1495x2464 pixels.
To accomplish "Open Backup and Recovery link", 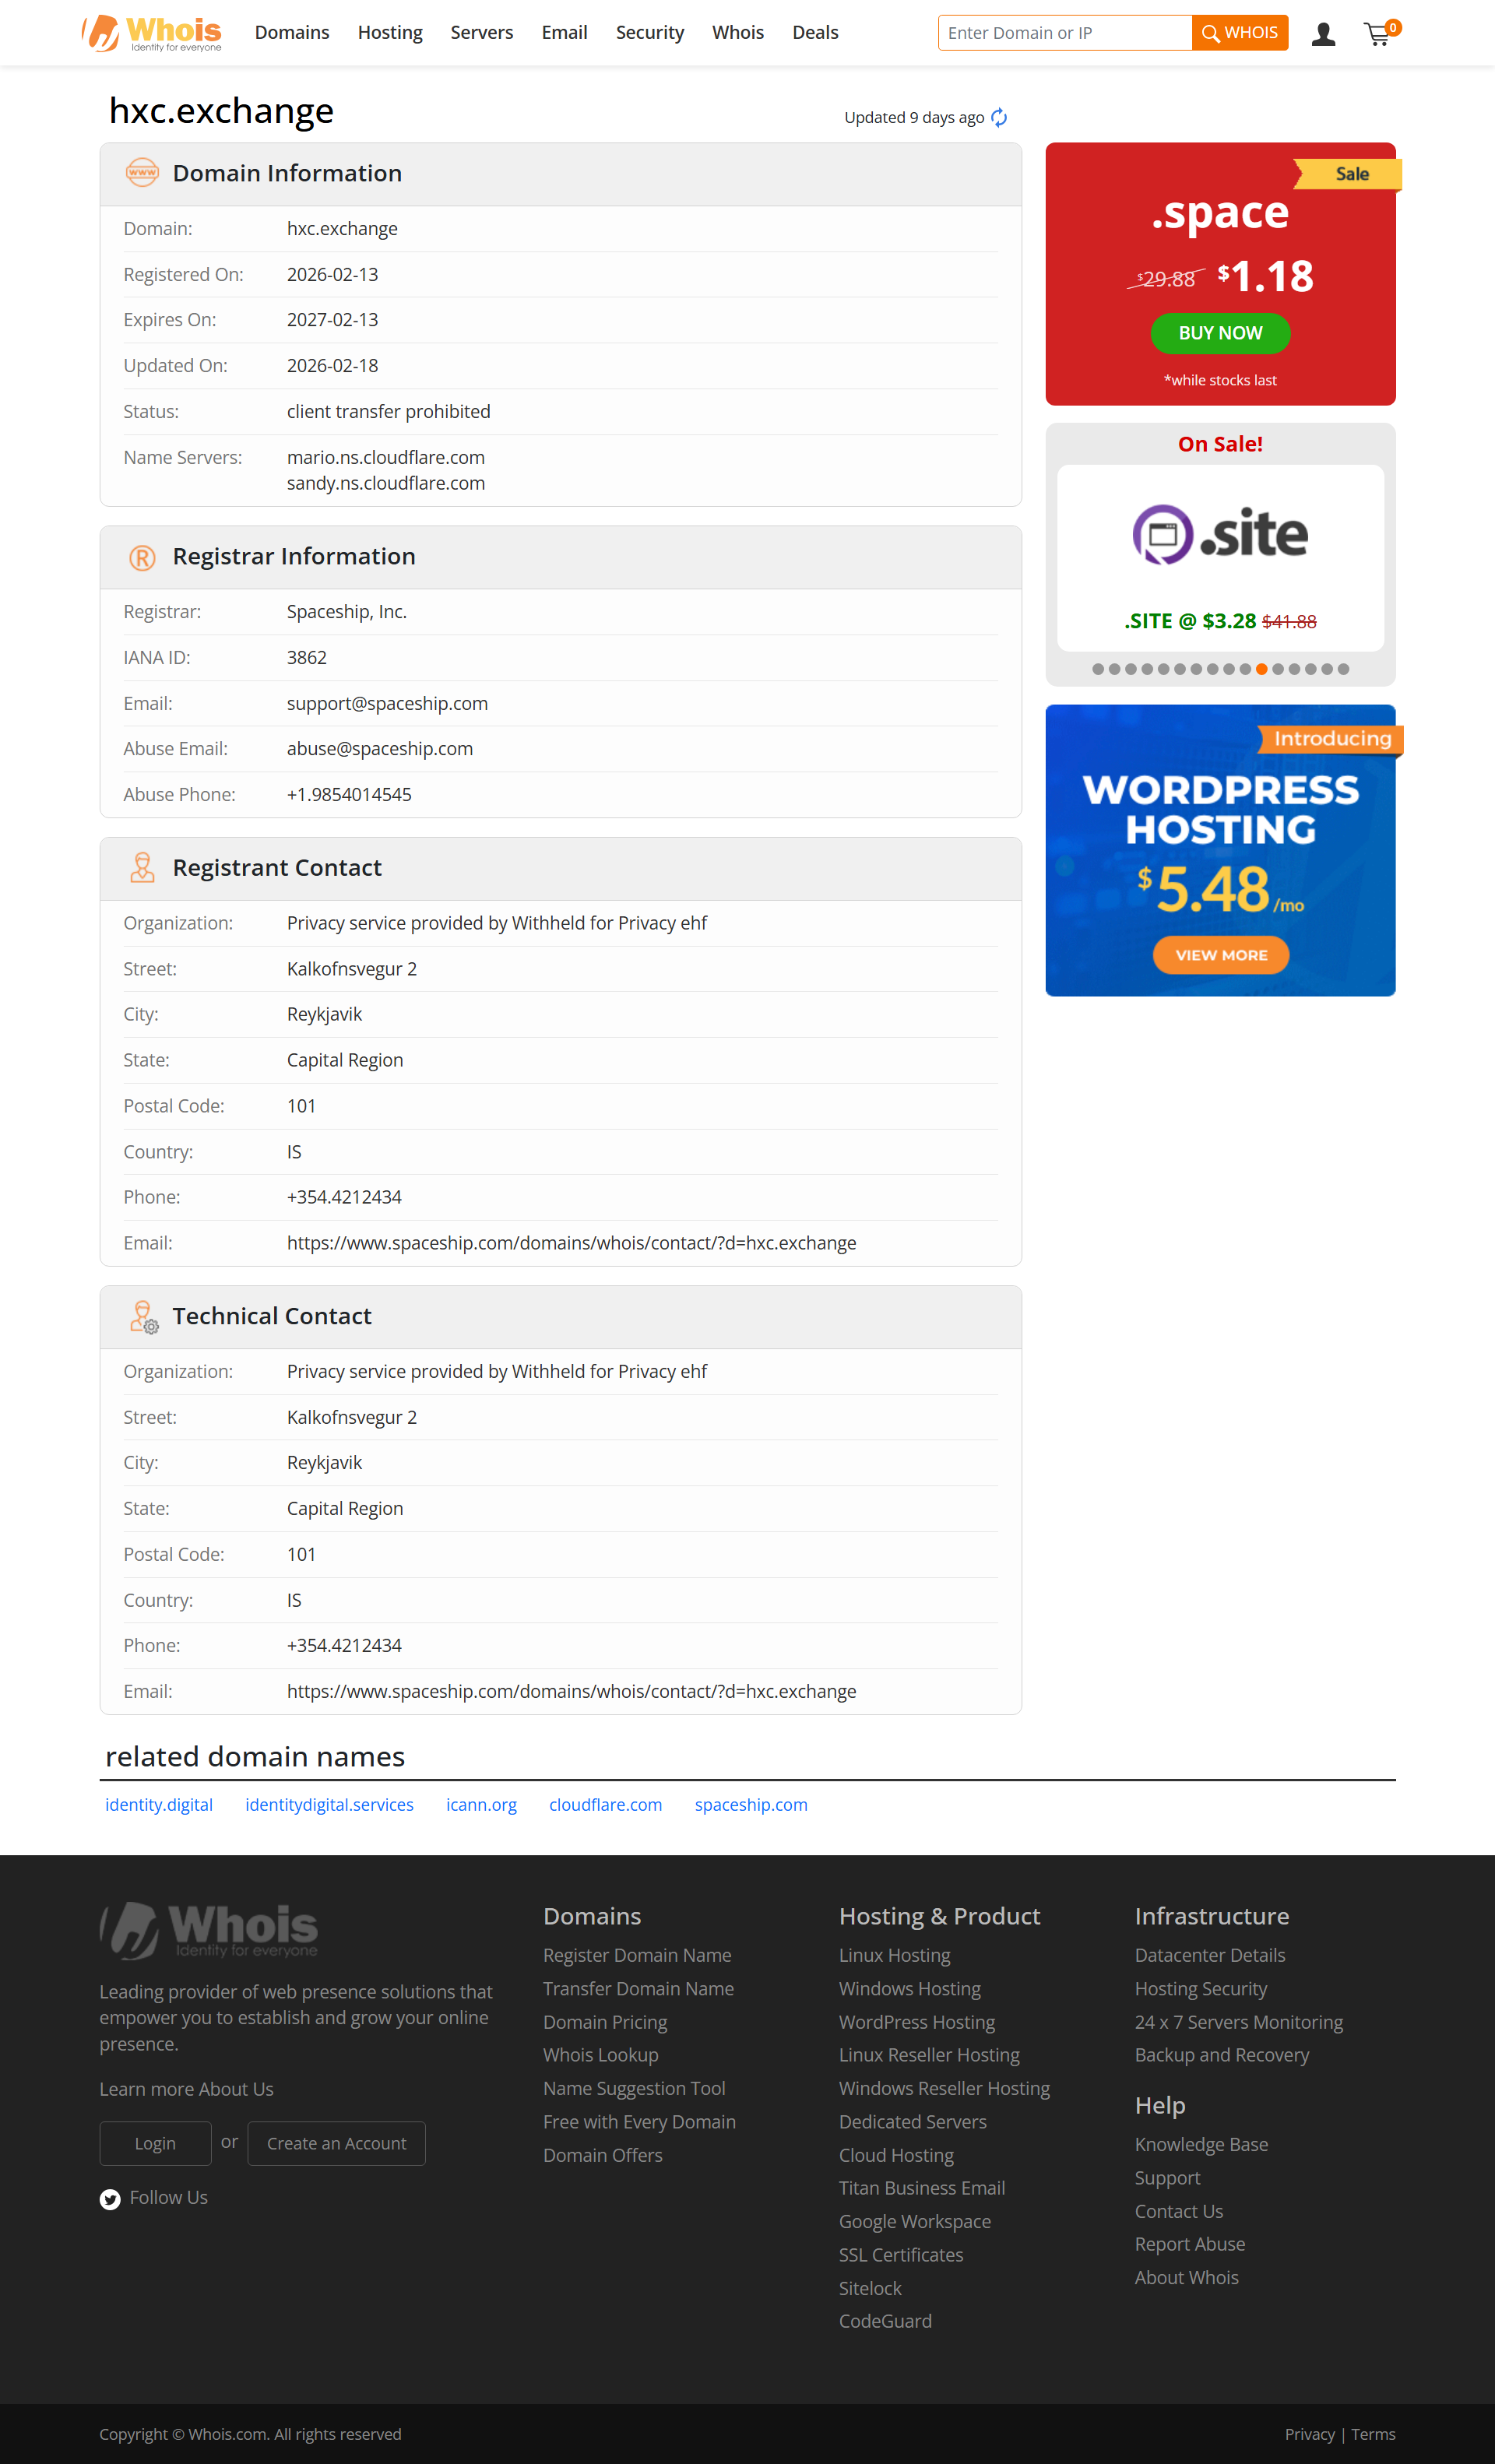I will (x=1221, y=2055).
